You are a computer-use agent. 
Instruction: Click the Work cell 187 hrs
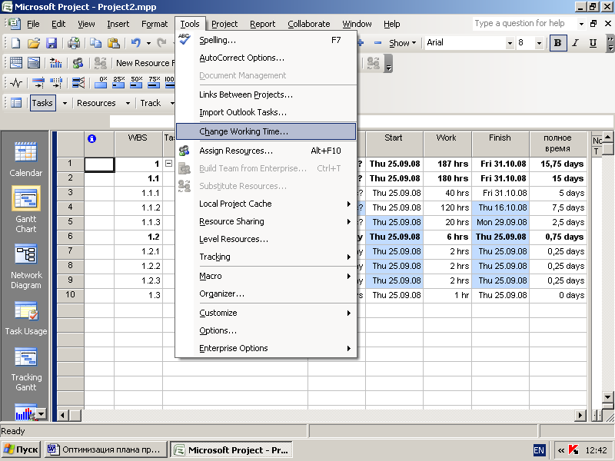[447, 164]
